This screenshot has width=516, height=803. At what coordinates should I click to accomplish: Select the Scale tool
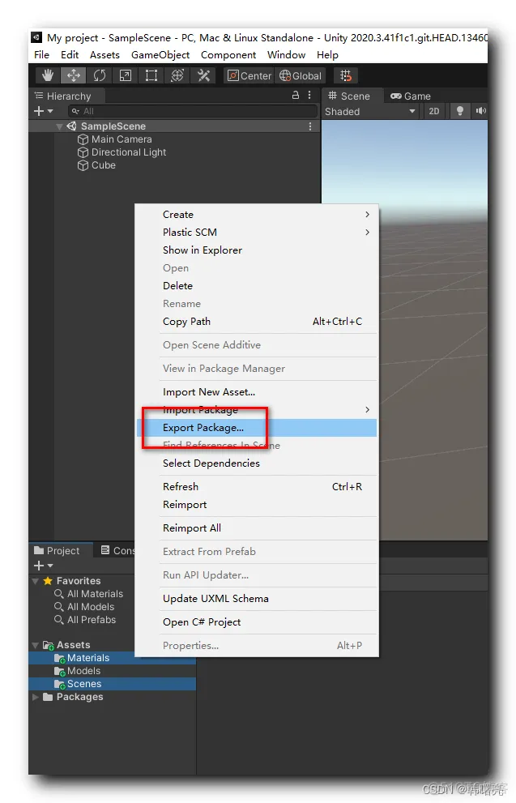(x=126, y=76)
